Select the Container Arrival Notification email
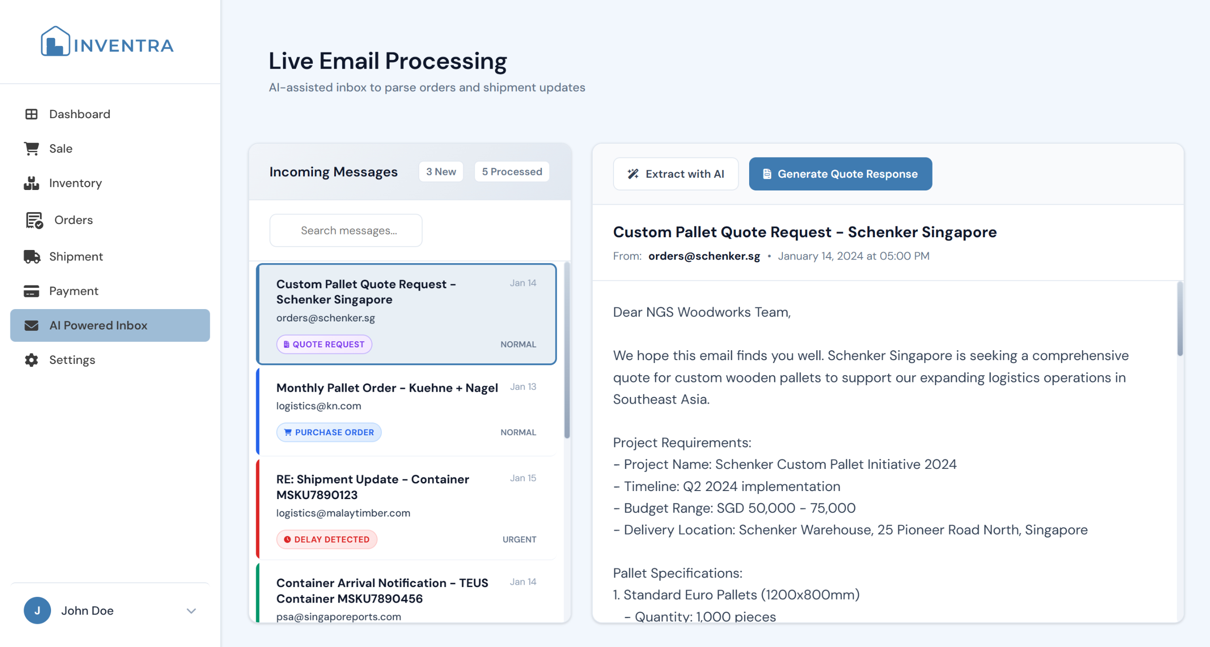Screen dimensions: 1210x647 (382, 590)
